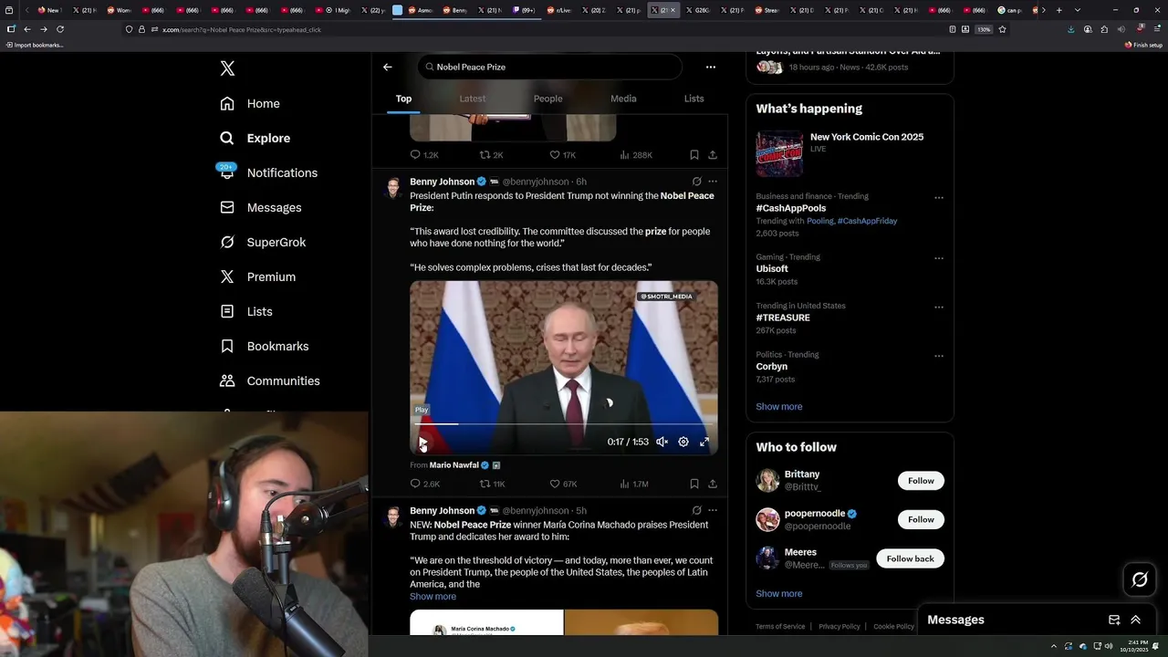Switch to the People tab
The width and height of the screenshot is (1168, 657).
547,99
